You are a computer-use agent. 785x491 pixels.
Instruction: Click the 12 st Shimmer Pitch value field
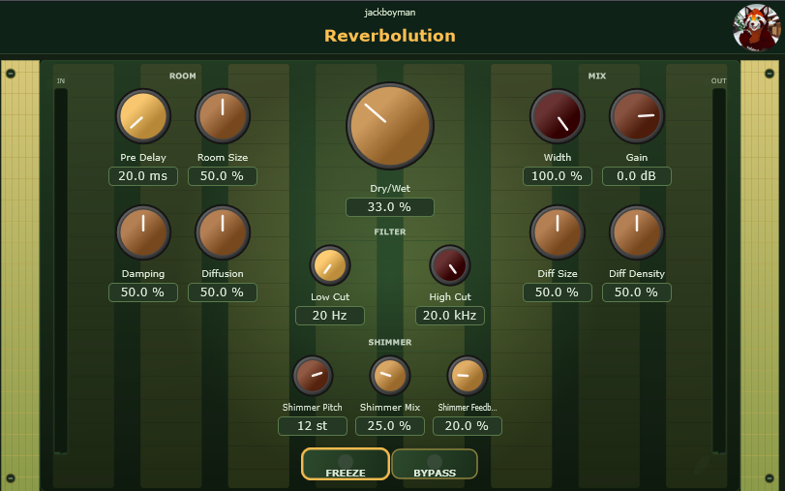tap(313, 426)
